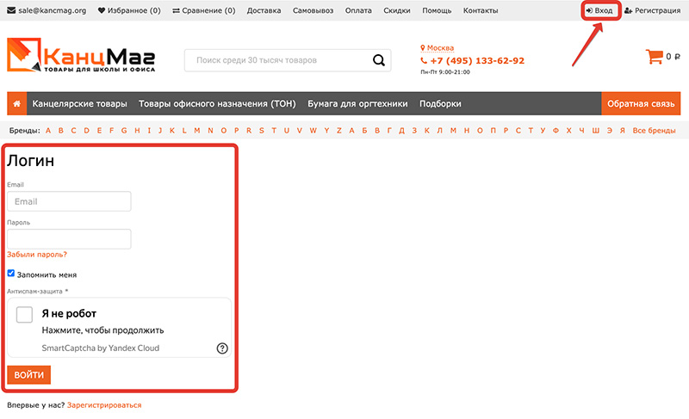
Task: Focus the Email input field
Action: (69, 201)
